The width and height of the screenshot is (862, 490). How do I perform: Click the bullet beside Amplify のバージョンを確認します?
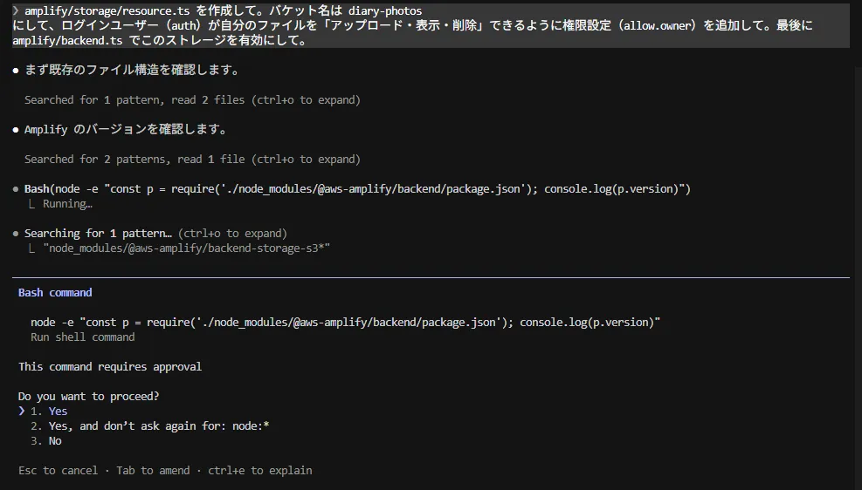(16, 130)
